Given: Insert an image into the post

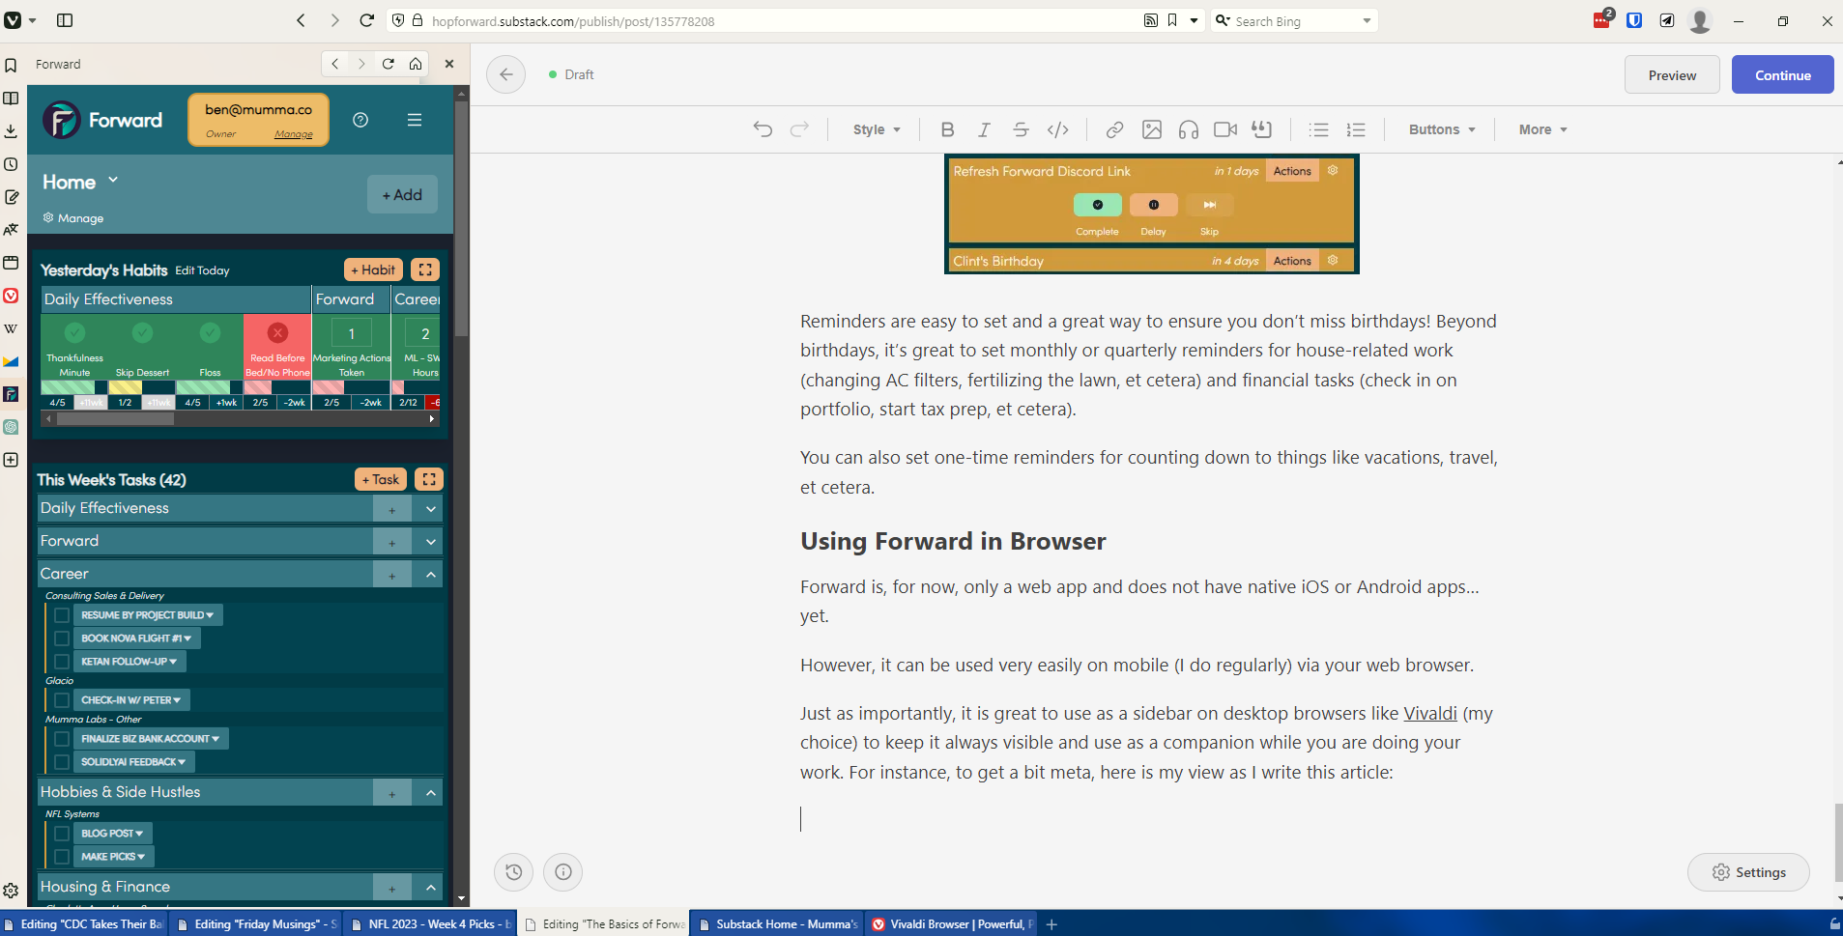Looking at the screenshot, I should point(1152,129).
